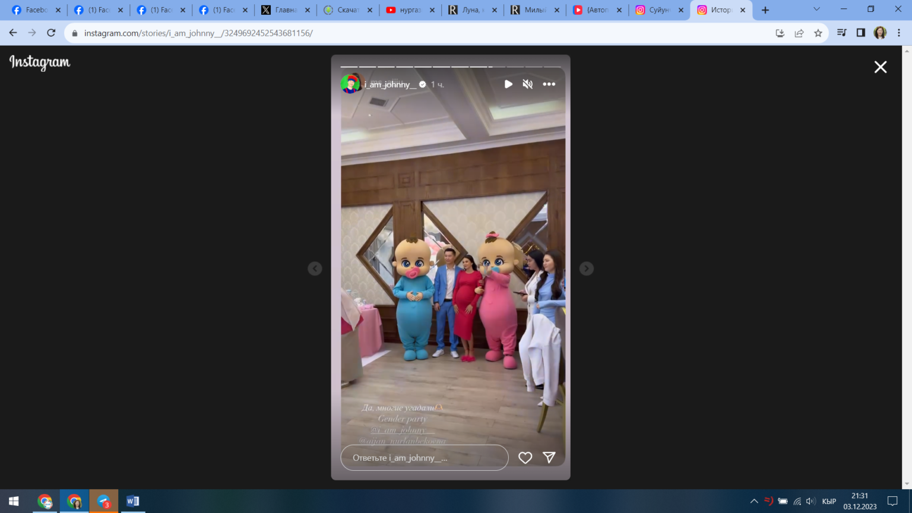
Task: Close the story viewer with X
Action: pyautogui.click(x=880, y=67)
